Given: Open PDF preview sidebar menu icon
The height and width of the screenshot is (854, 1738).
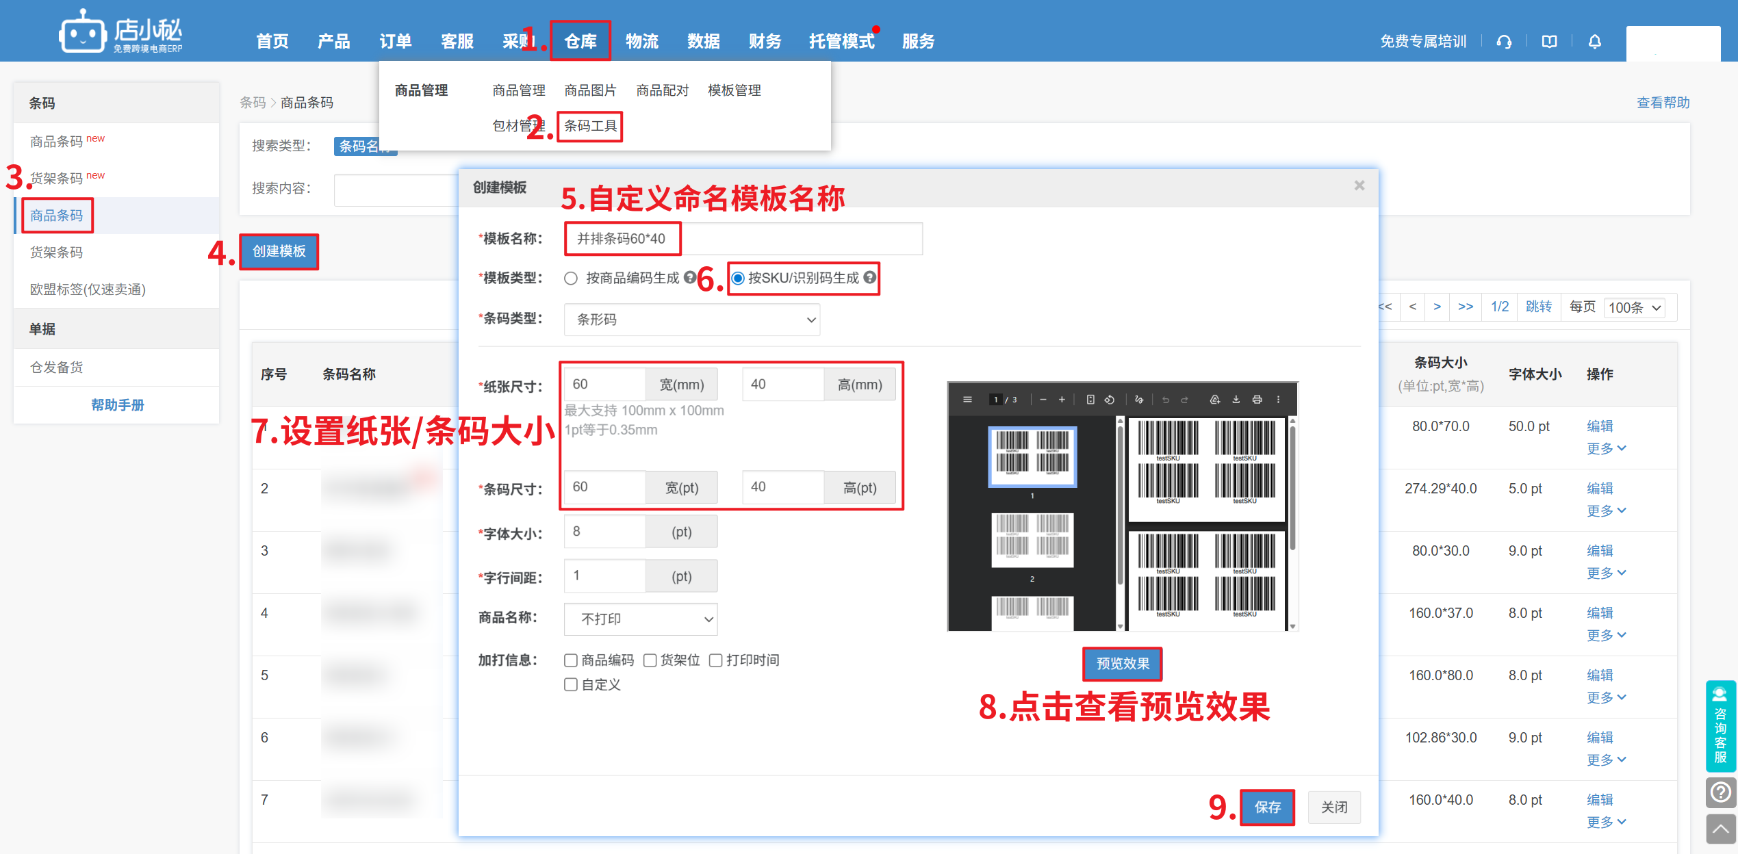Looking at the screenshot, I should [967, 400].
